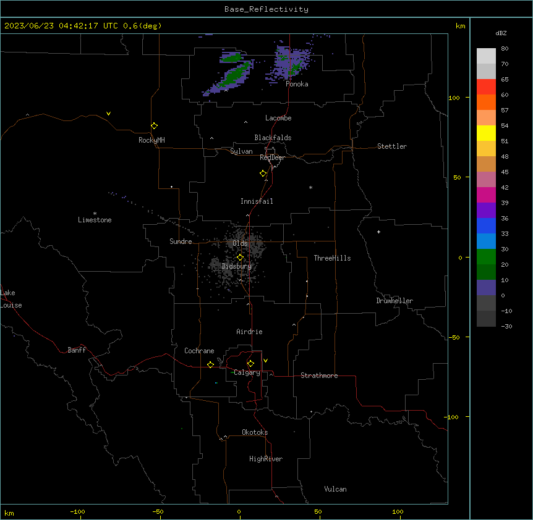Click the -100 tick label on the bottom axis
Screen dimensions: 533x520
[77, 511]
